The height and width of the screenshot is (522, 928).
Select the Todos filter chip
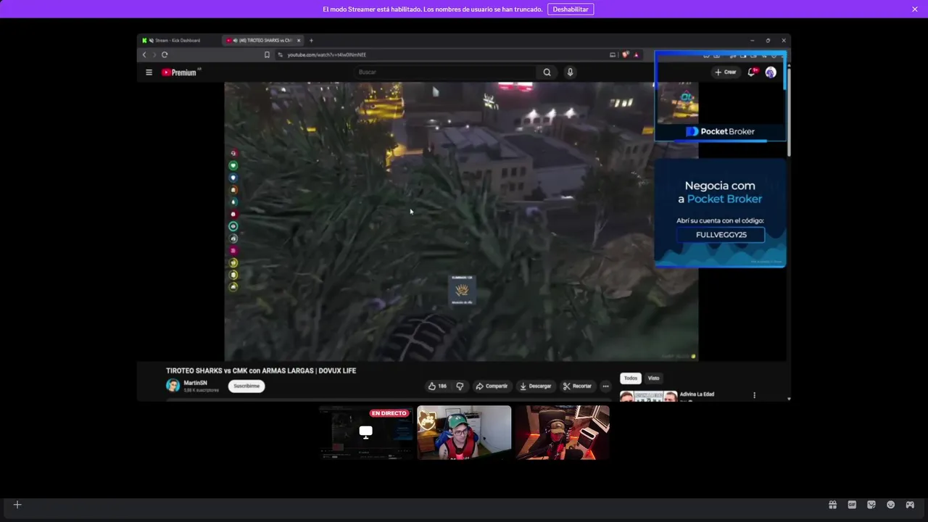click(631, 378)
